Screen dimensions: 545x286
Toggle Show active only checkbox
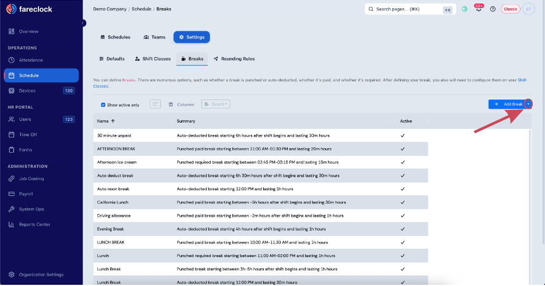103,105
